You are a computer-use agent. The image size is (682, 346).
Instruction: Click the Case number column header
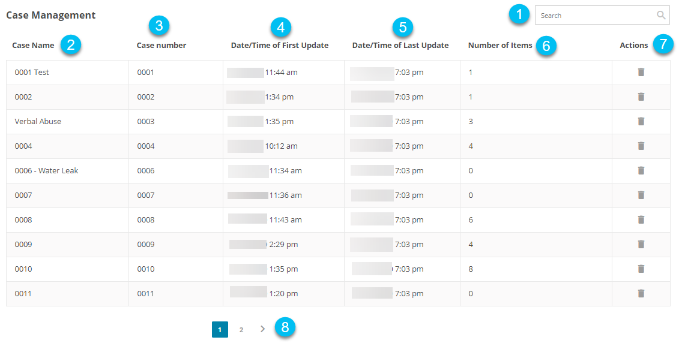click(161, 45)
